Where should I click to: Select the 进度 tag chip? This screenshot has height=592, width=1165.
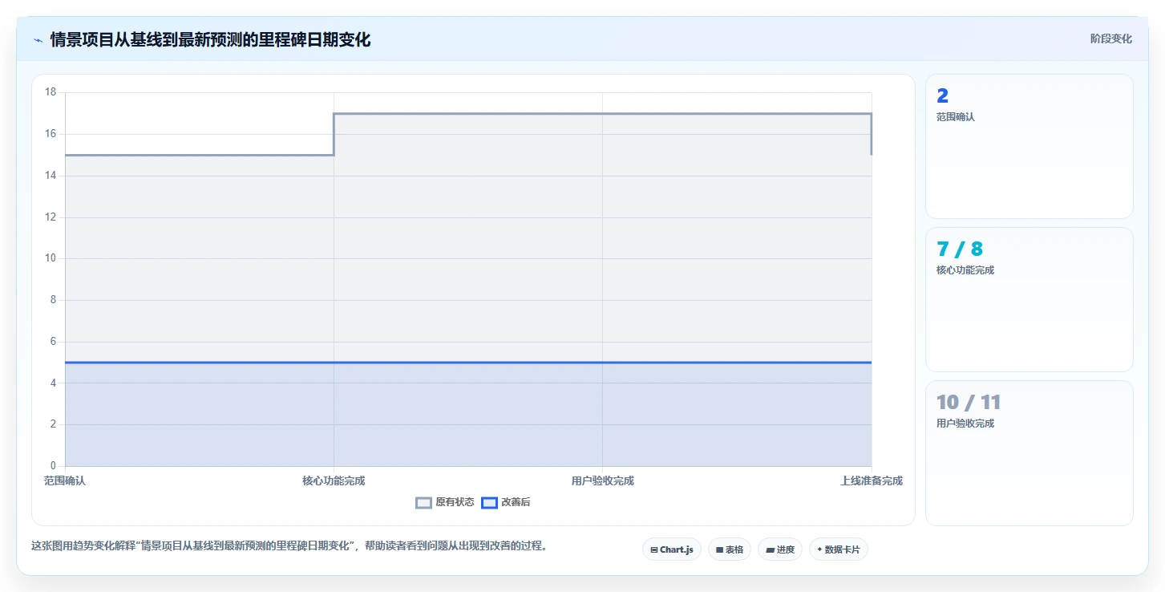(x=780, y=549)
